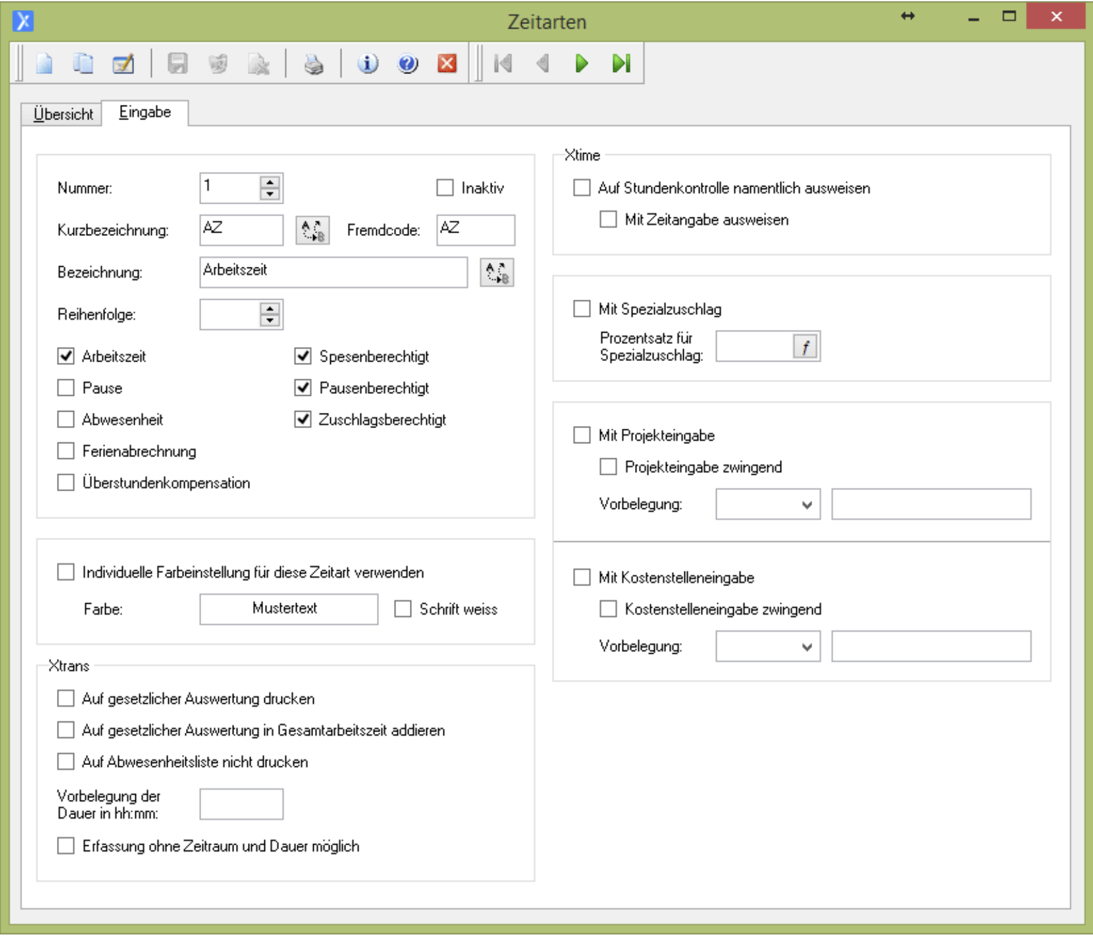Image resolution: width=1093 pixels, height=937 pixels.
Task: Select the Eingabe tab
Action: click(145, 113)
